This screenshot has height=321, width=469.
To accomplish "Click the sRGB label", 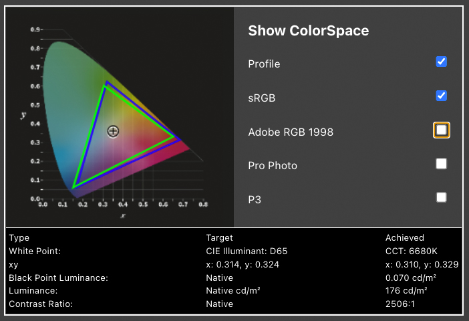I will pos(262,98).
